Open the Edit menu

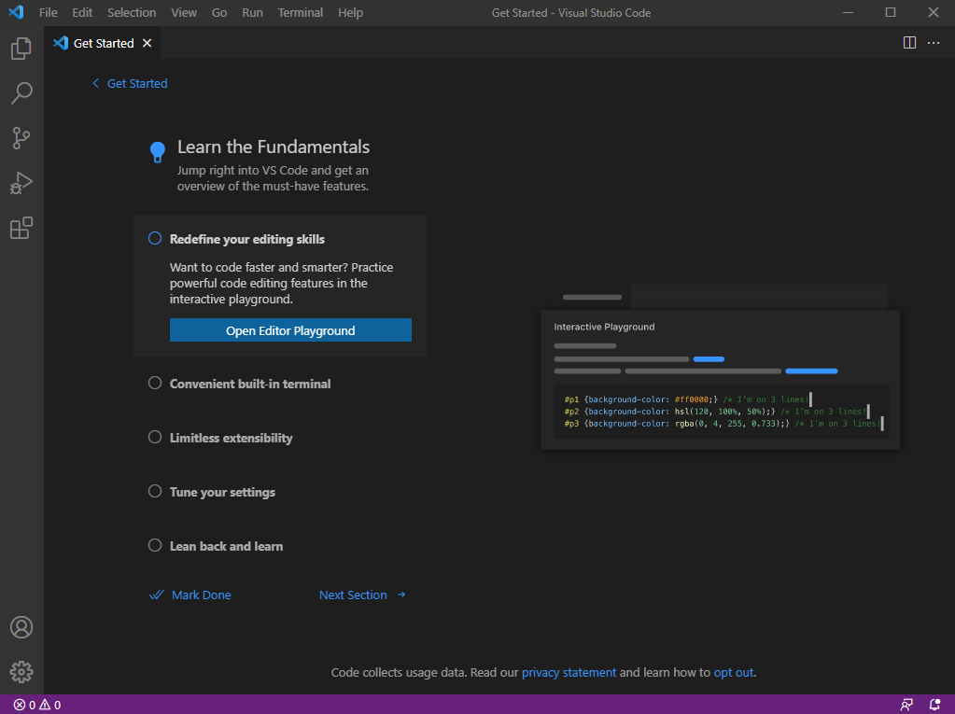click(x=82, y=12)
